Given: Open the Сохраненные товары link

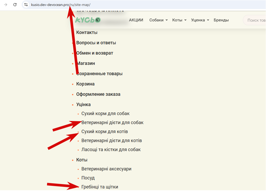Looking at the screenshot, I should pos(99,74).
